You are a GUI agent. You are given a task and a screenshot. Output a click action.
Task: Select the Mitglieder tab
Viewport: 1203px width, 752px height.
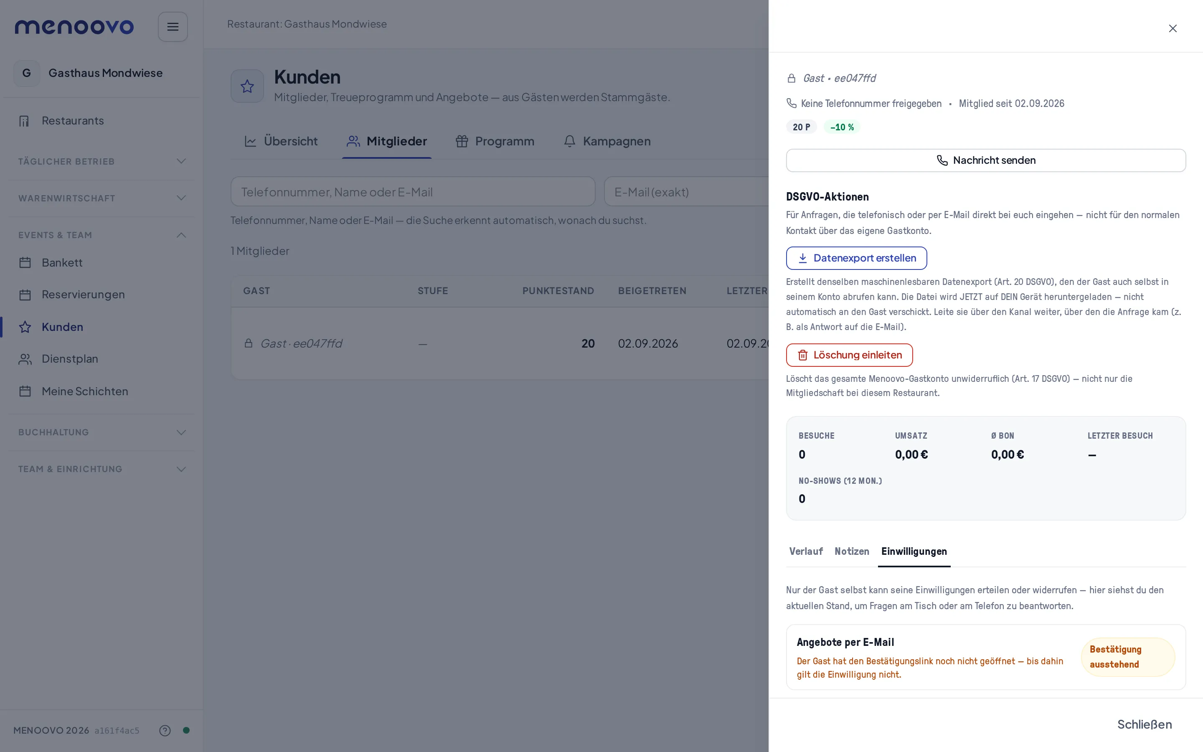[387, 141]
